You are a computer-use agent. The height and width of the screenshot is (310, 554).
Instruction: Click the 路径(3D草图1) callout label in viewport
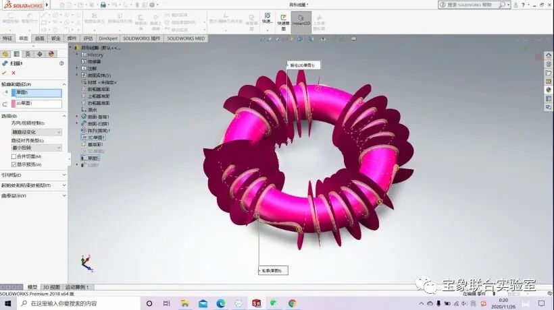(x=303, y=65)
